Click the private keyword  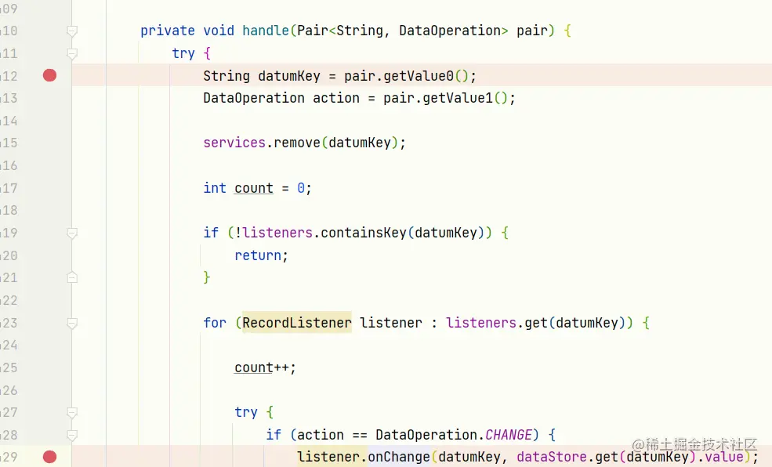(168, 31)
